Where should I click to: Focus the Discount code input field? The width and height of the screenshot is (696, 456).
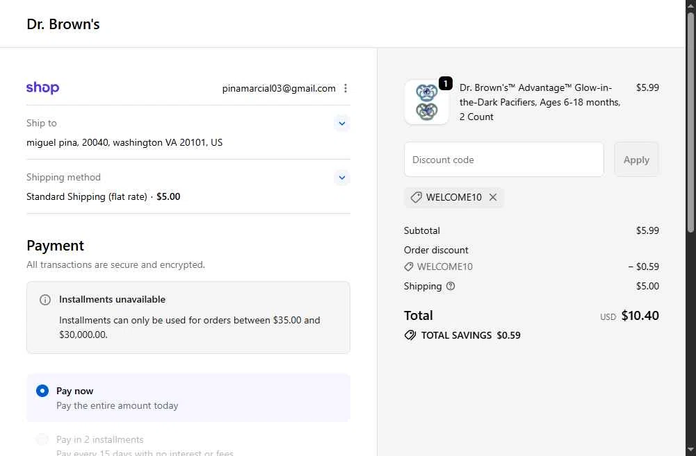point(504,160)
